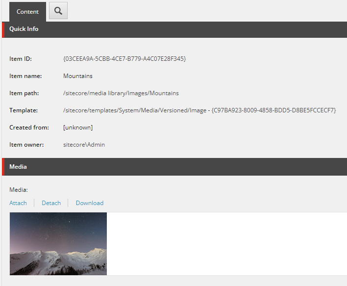
Task: Click the media library item path value
Action: (x=121, y=93)
